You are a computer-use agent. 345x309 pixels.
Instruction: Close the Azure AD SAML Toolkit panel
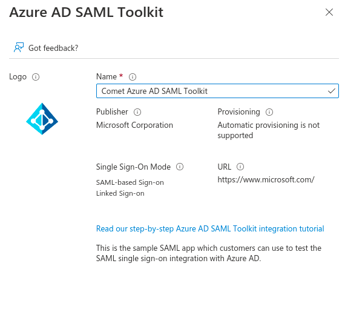(x=329, y=12)
